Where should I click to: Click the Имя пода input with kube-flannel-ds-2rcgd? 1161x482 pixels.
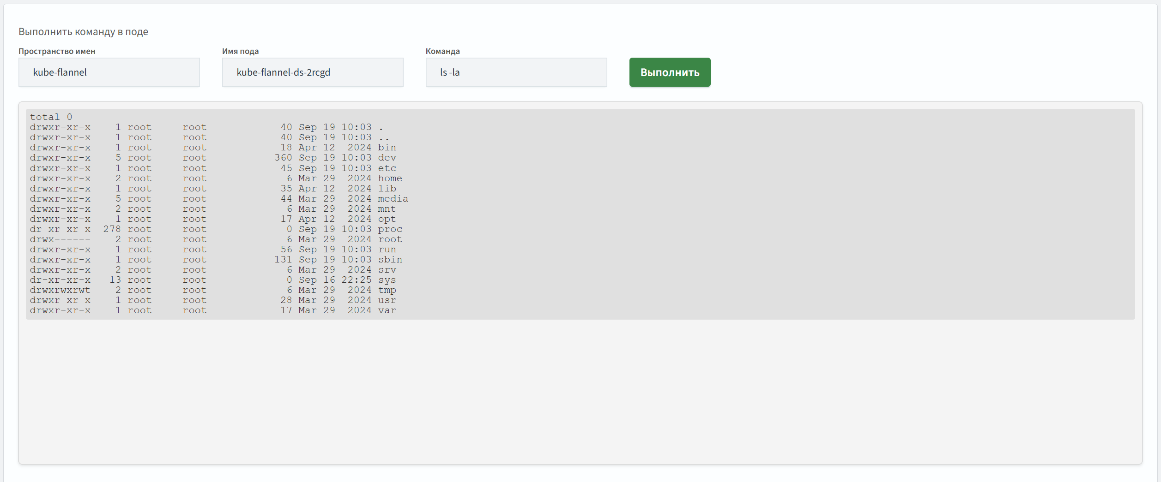[x=312, y=72]
